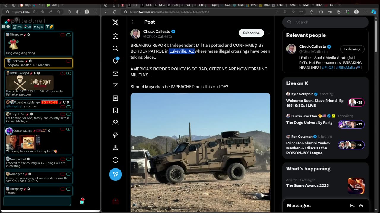Open gear on ChopsITMC message

coord(31,114)
